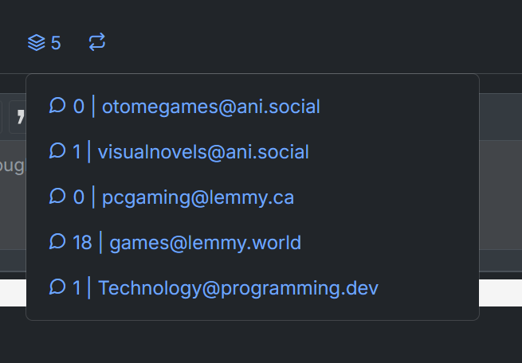Click the comment text area behind the popup
The width and height of the screenshot is (522, 363).
pos(13,195)
